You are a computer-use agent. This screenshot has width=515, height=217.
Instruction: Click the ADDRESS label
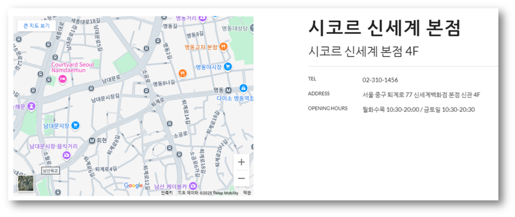point(318,93)
